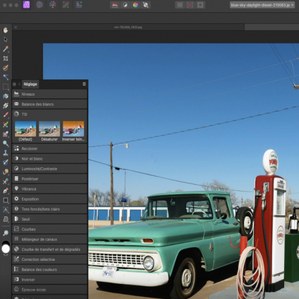Open the Réglage panel options menu
Viewport: 299px width, 299px height.
[84, 84]
